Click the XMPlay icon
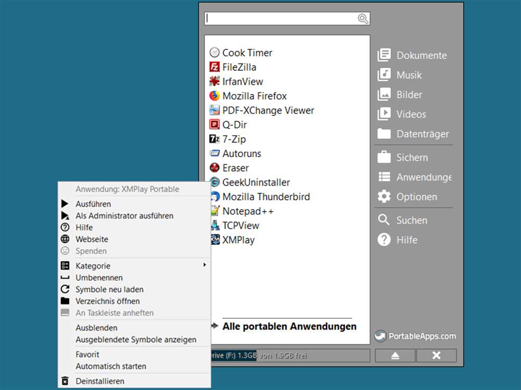Viewport: 521px width, 390px height. click(x=215, y=240)
